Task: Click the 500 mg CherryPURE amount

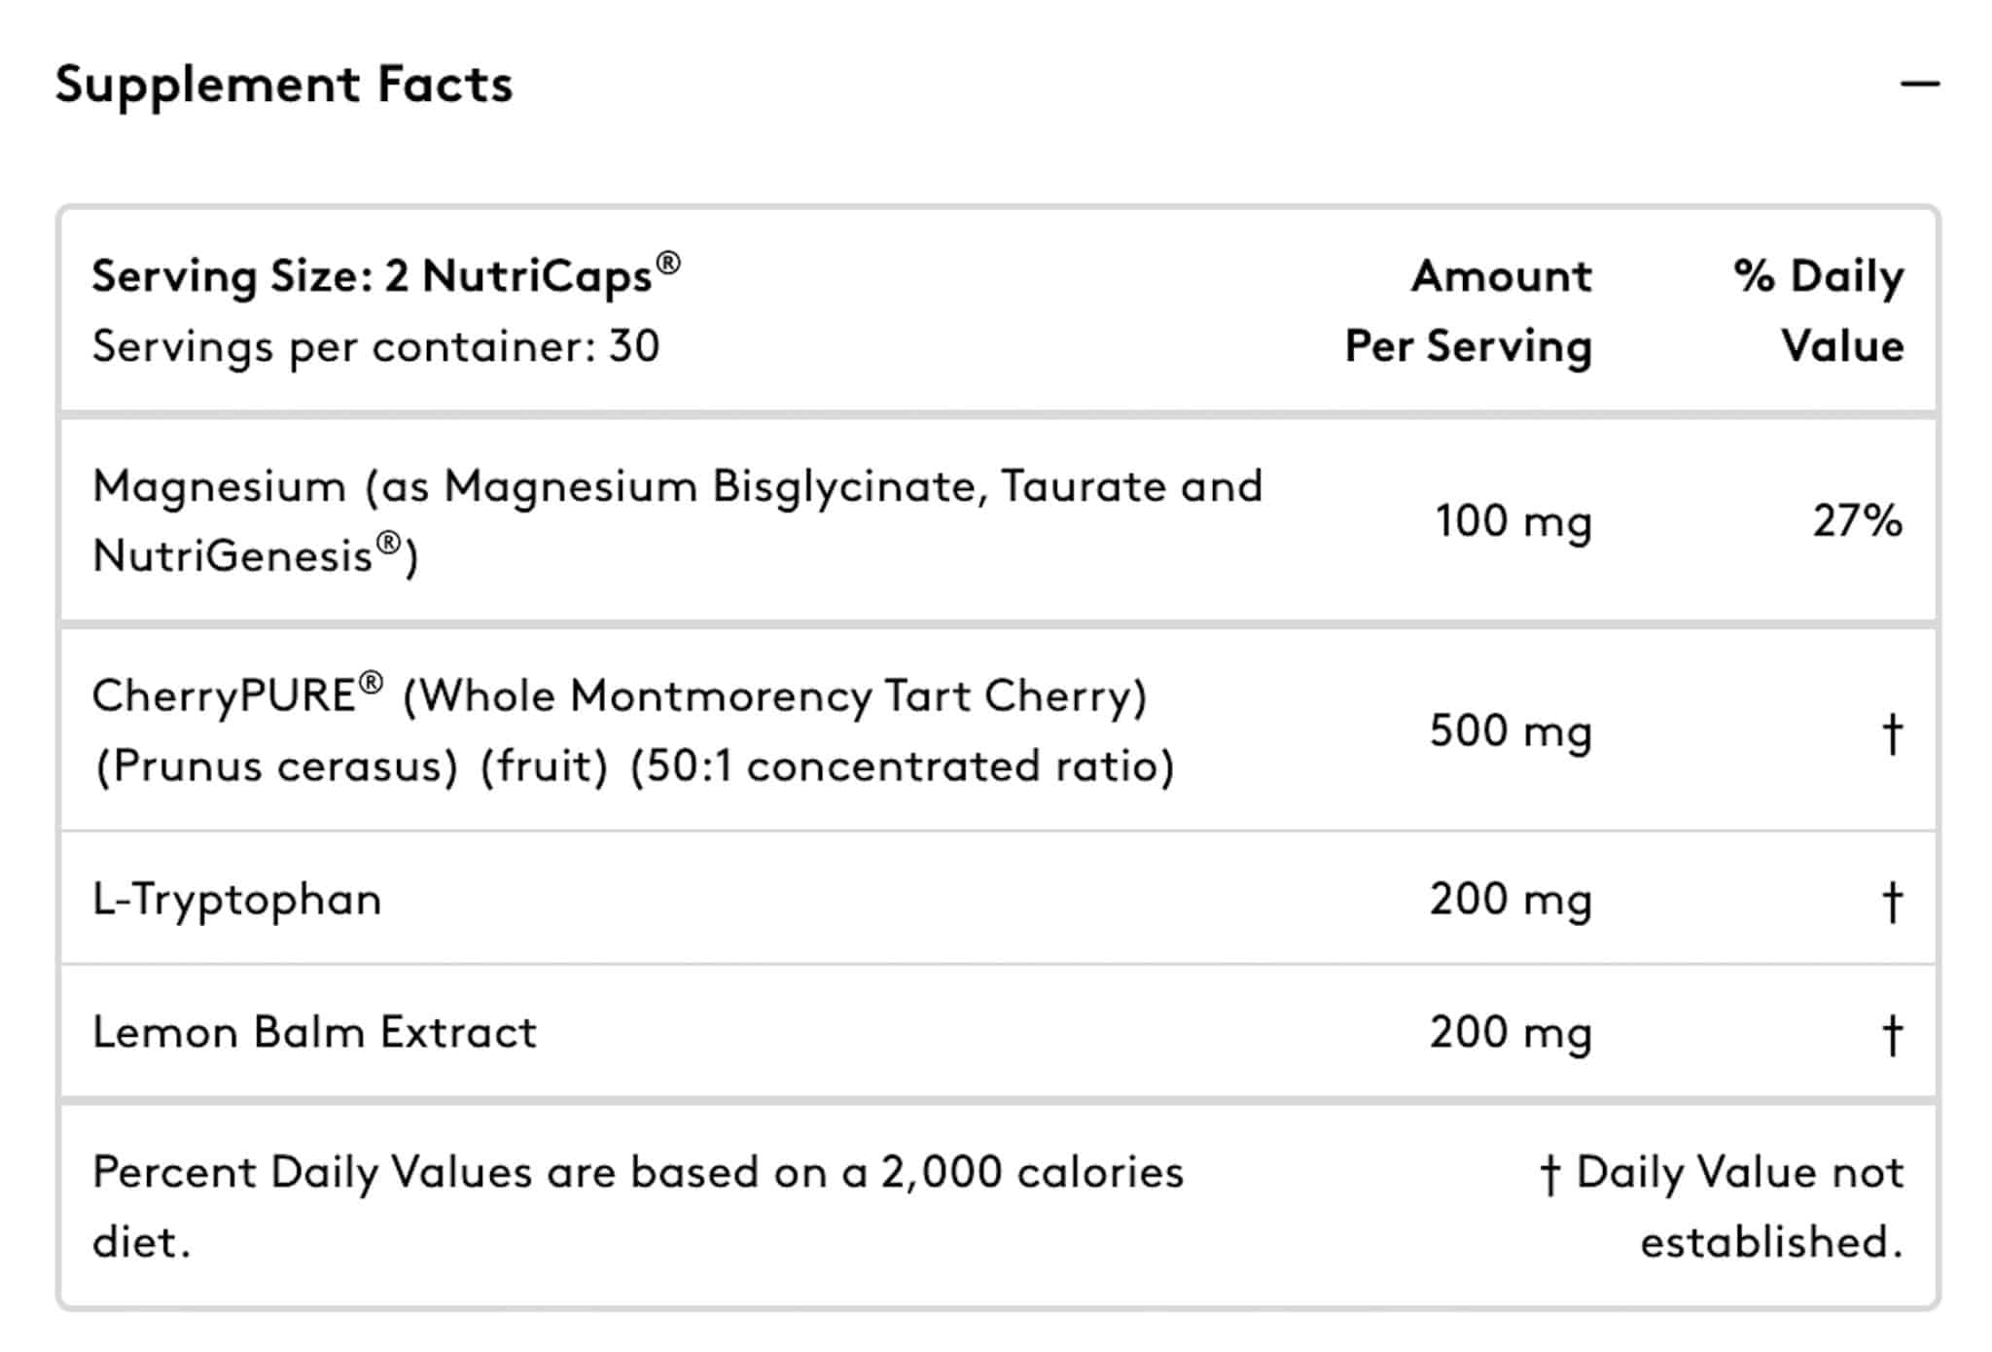Action: click(x=1511, y=730)
